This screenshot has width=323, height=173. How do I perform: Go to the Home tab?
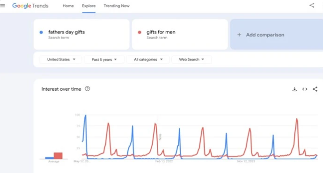(68, 6)
